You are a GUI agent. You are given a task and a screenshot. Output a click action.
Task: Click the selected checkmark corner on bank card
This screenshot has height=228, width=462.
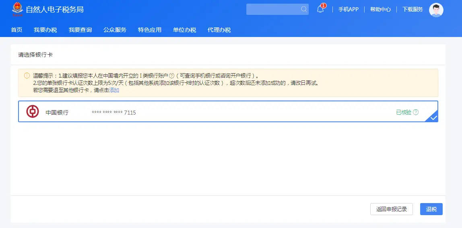point(433,117)
